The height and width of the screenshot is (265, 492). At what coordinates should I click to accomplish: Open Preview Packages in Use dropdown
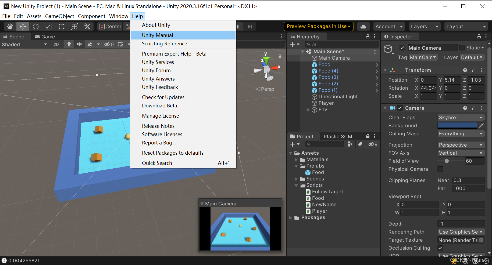(x=319, y=26)
